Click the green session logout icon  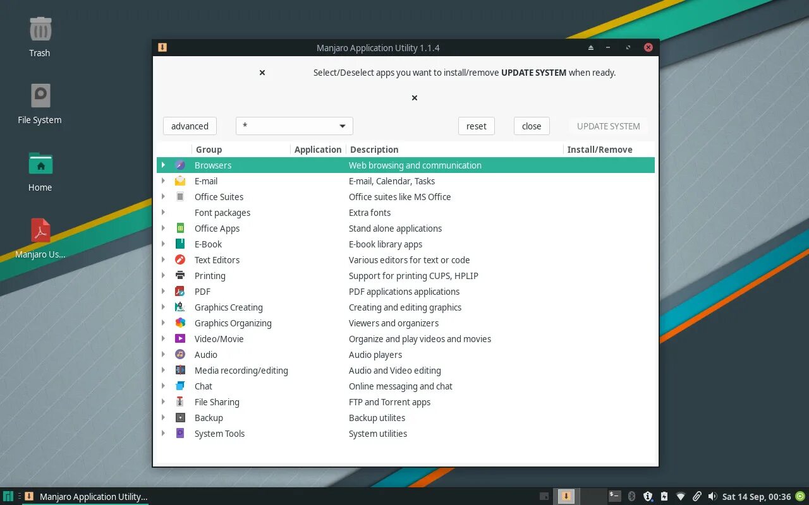click(800, 497)
